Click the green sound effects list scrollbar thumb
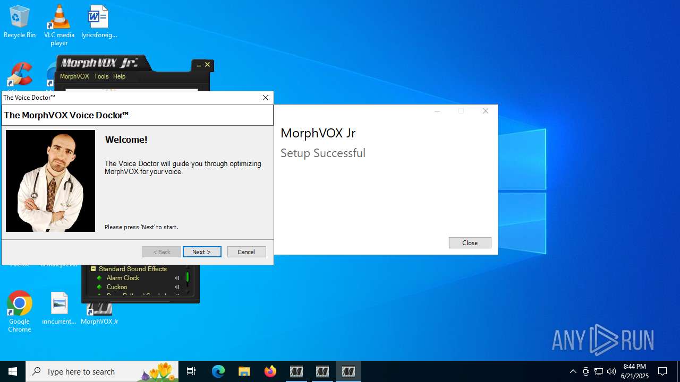The width and height of the screenshot is (680, 382). (x=188, y=277)
